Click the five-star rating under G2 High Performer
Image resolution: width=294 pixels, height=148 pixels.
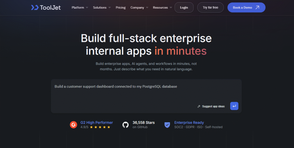100,127
